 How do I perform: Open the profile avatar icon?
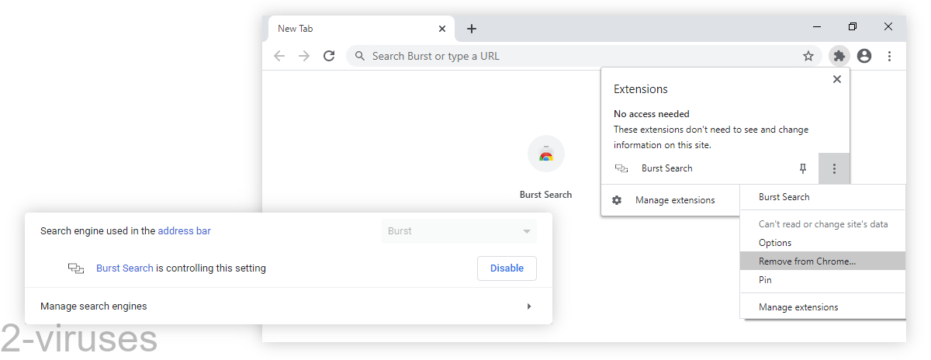(x=864, y=56)
